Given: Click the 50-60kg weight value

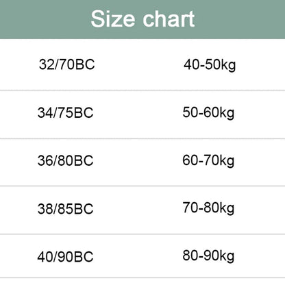Looking at the screenshot, I should tap(208, 113).
